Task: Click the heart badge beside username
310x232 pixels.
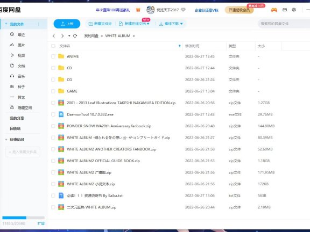Action: click(x=184, y=10)
